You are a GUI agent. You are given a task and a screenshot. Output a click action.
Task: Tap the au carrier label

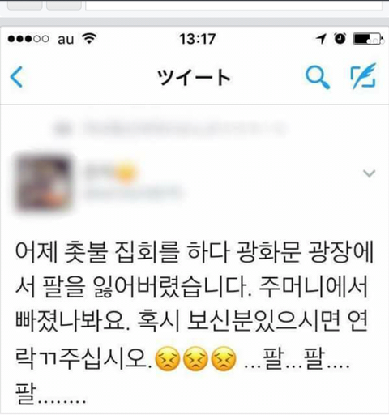point(66,40)
